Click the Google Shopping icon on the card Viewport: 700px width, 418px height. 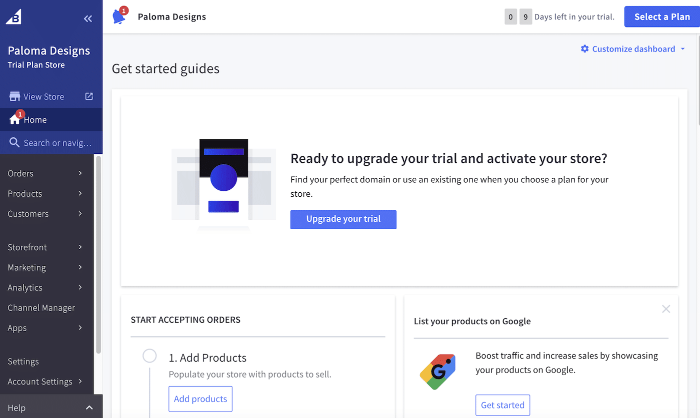click(437, 372)
